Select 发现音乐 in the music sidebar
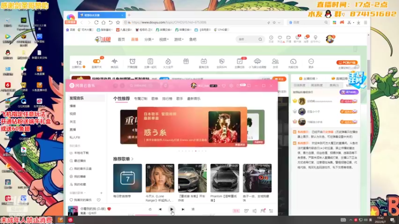 click(86, 98)
